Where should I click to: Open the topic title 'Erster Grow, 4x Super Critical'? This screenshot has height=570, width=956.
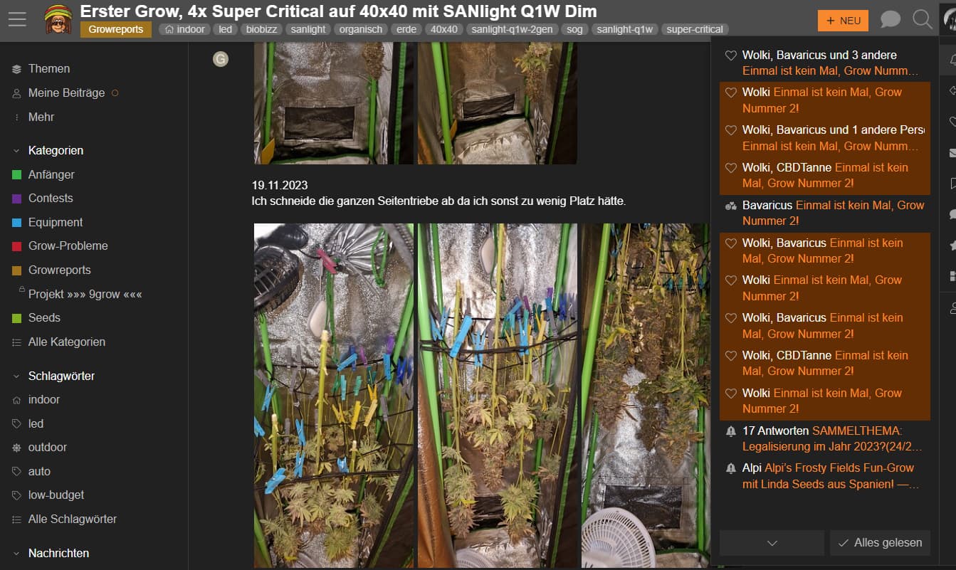(338, 11)
